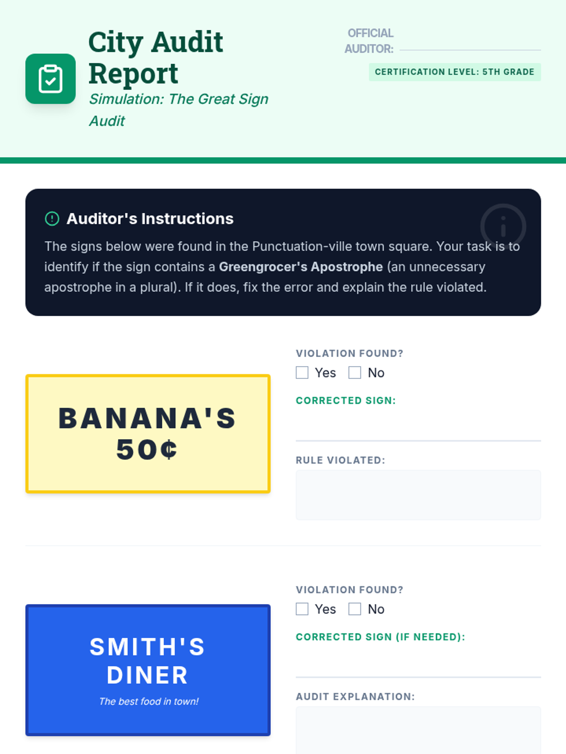Click the Greengrocer's Apostrophe bold term
This screenshot has width=566, height=754.
pyautogui.click(x=301, y=267)
